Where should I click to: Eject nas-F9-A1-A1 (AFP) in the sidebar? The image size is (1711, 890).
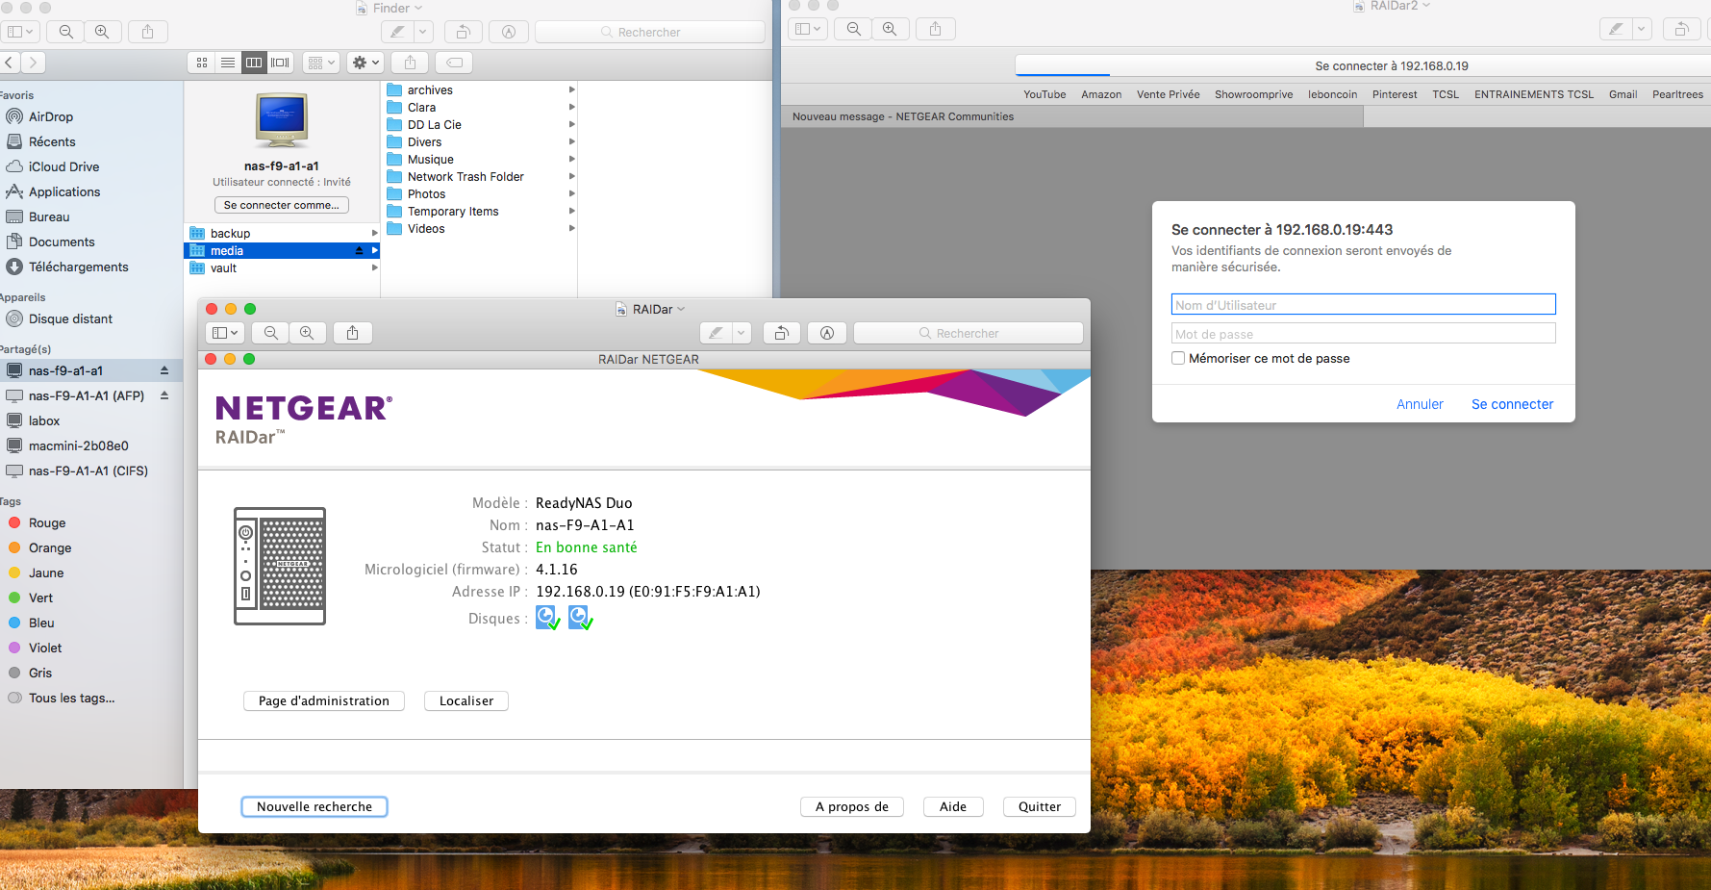pos(164,395)
